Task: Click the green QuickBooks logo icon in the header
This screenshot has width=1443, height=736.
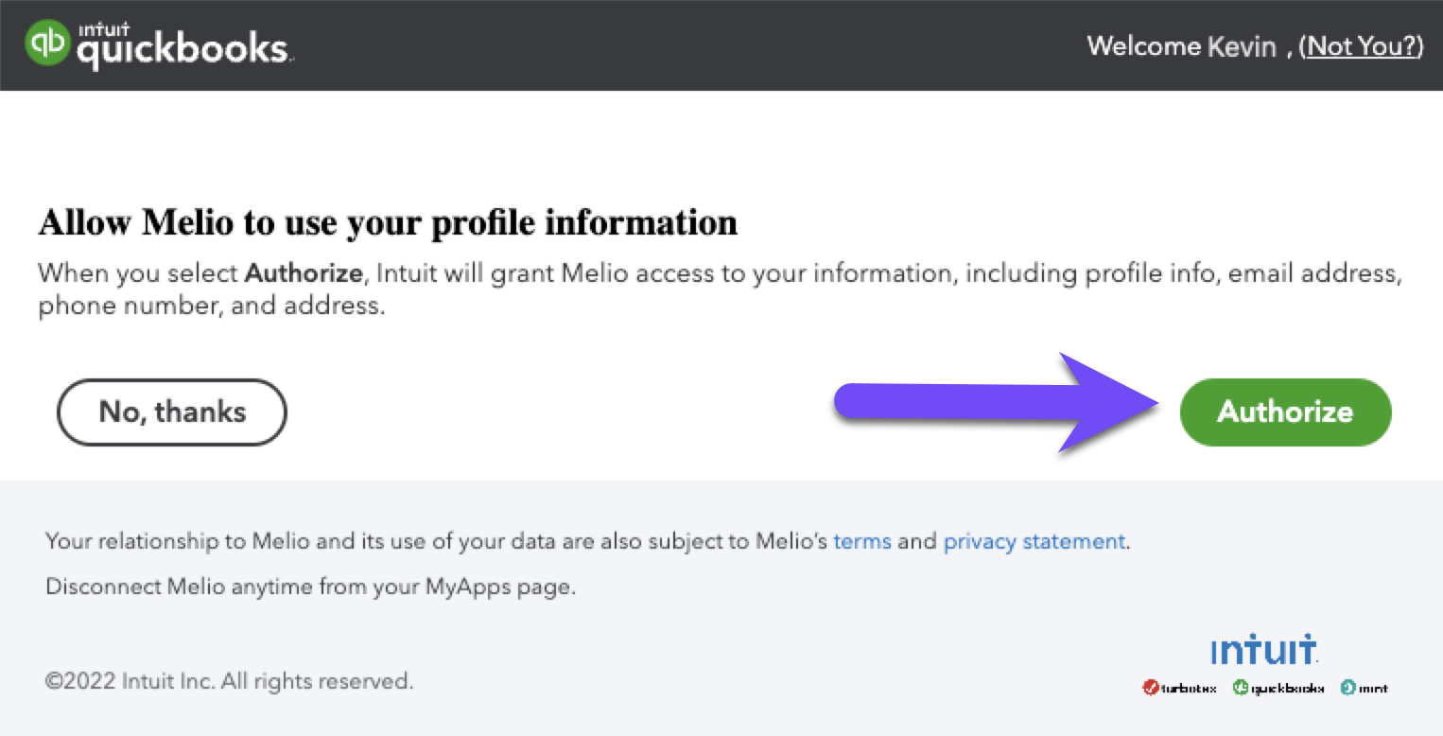Action: tap(48, 44)
